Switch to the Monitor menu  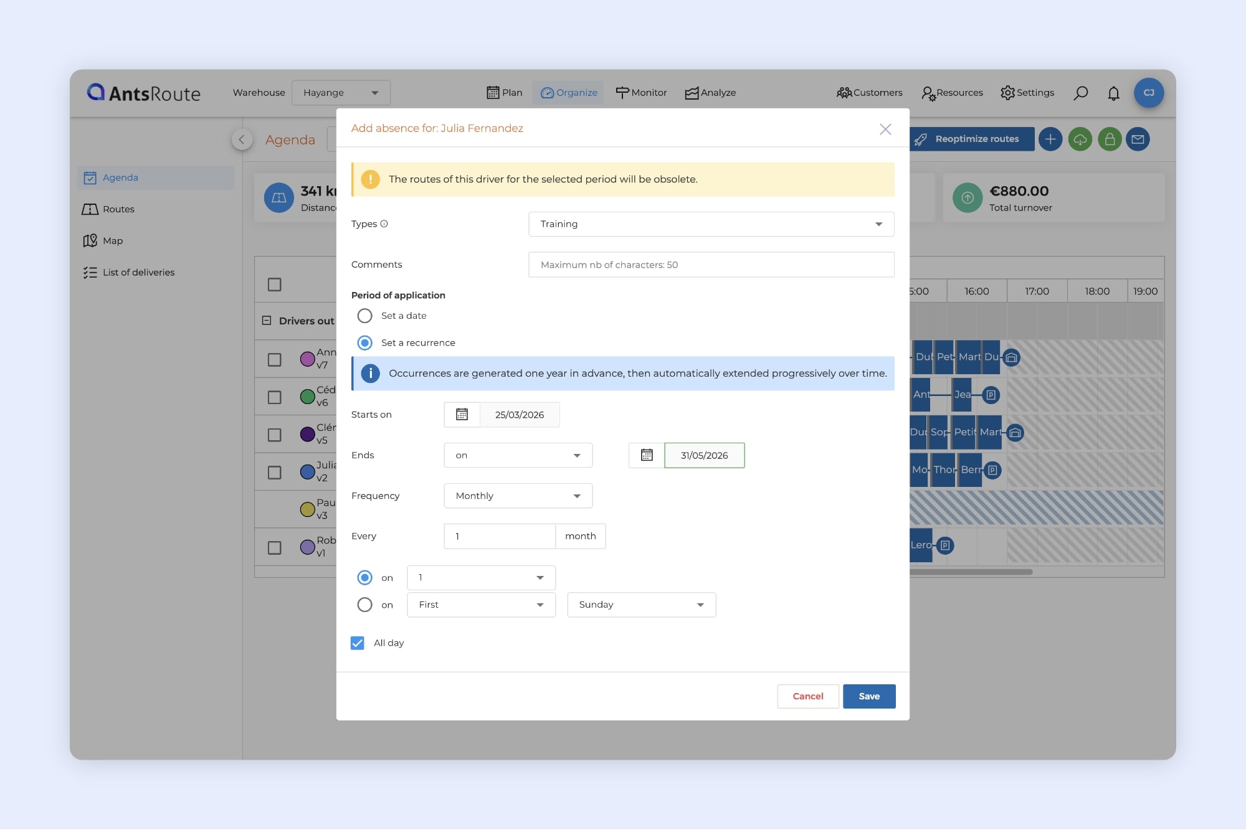click(x=641, y=93)
